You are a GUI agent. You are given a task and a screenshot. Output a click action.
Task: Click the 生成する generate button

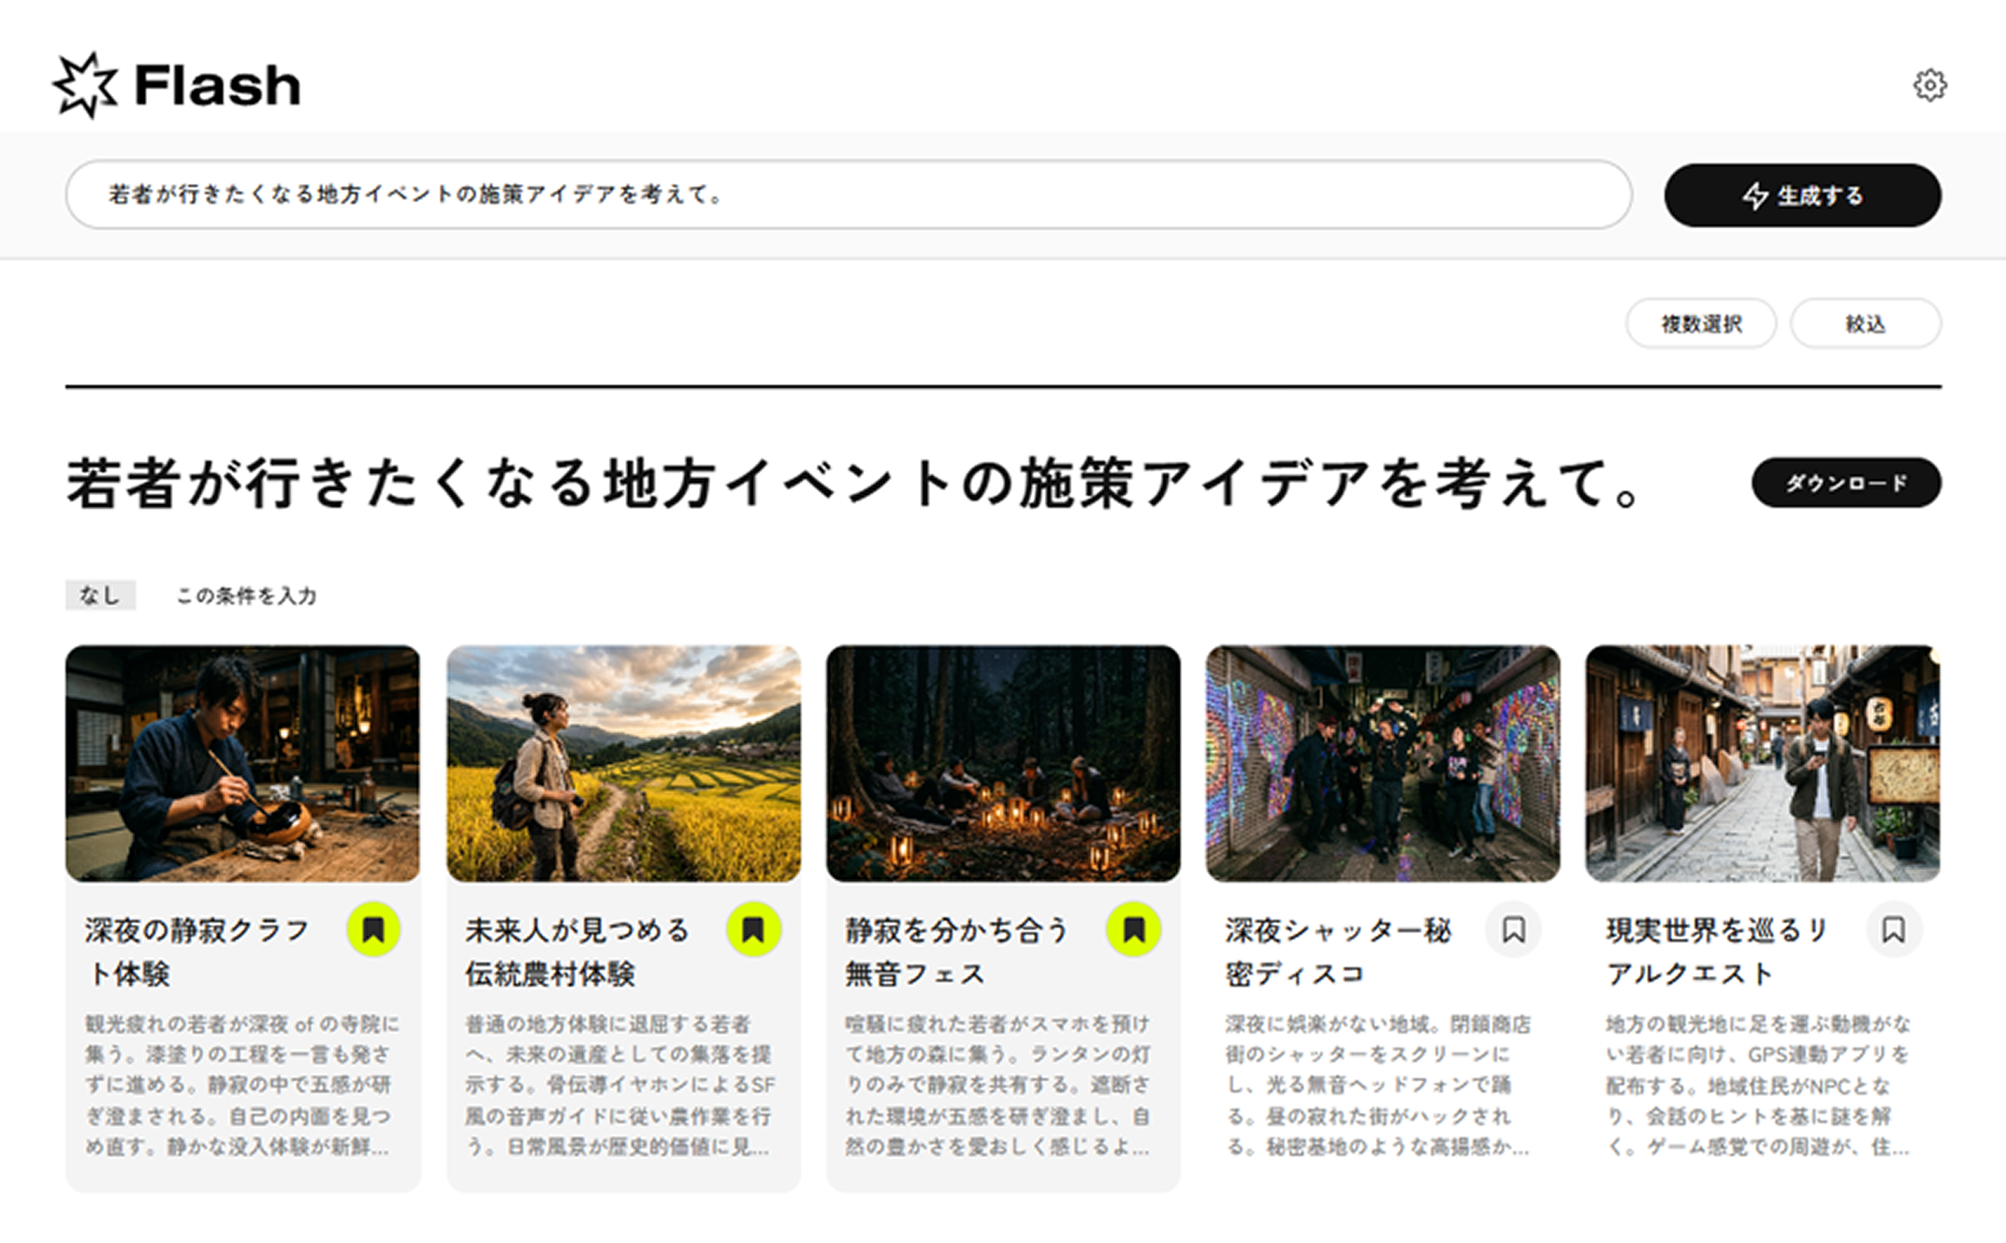coord(1802,195)
